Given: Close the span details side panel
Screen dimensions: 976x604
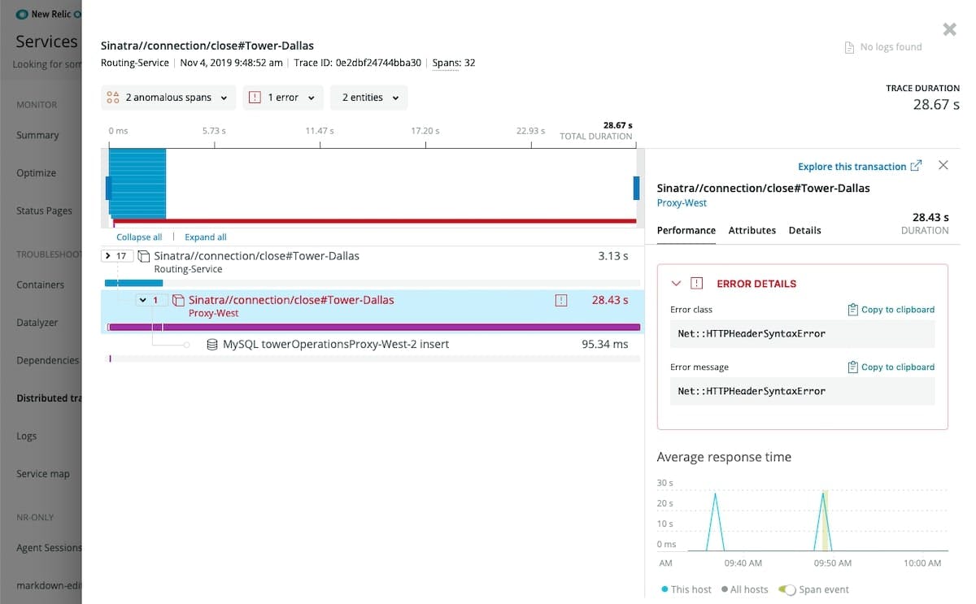Looking at the screenshot, I should coord(943,165).
